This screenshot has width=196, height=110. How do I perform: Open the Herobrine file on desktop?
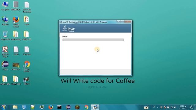27,50
